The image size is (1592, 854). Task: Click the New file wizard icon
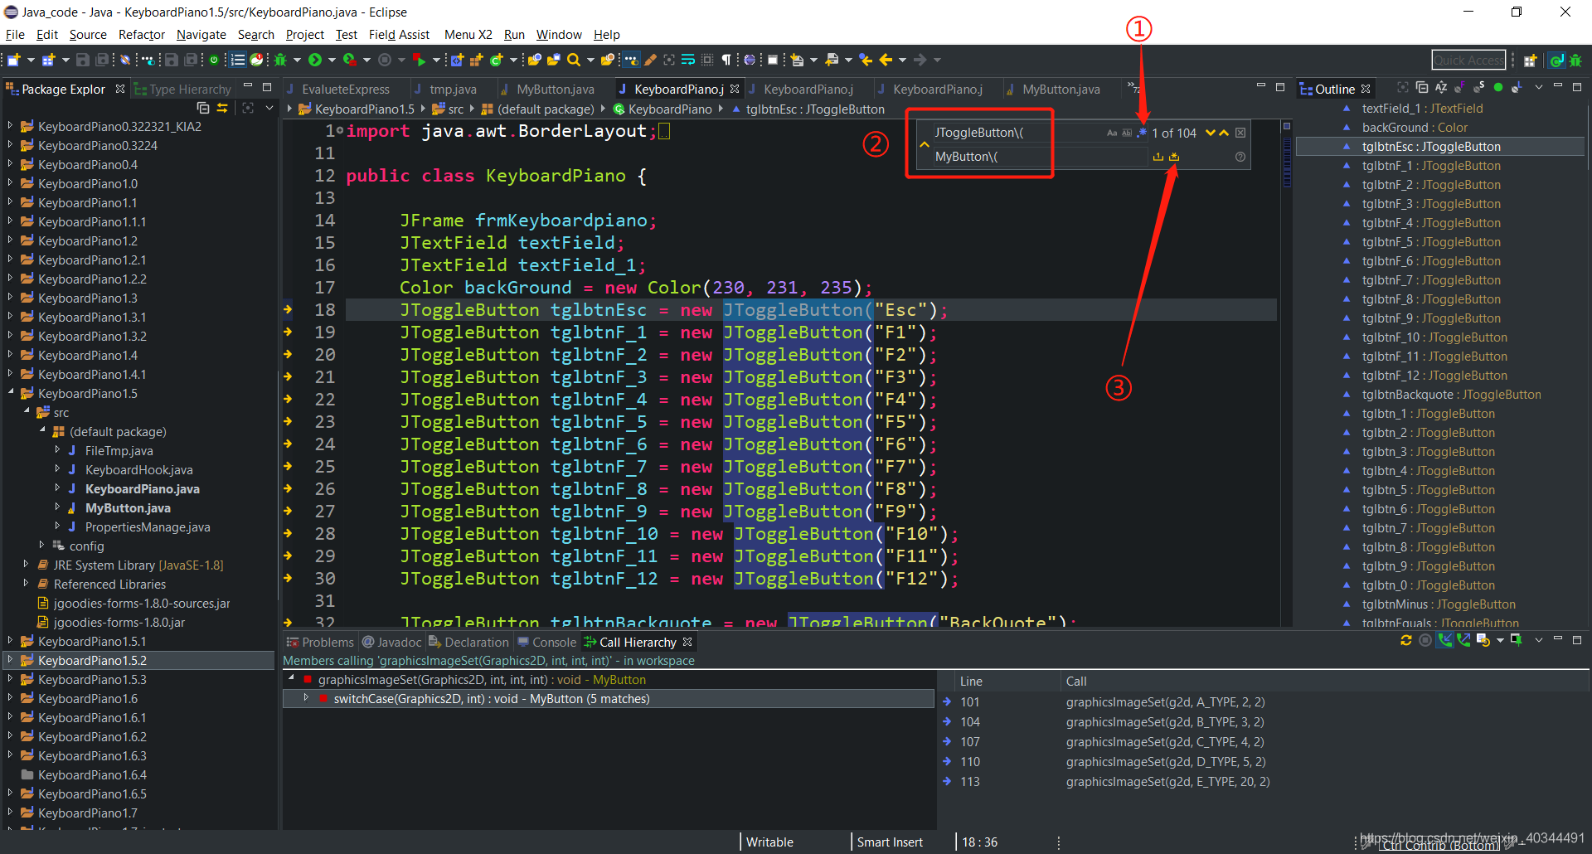pyautogui.click(x=14, y=60)
